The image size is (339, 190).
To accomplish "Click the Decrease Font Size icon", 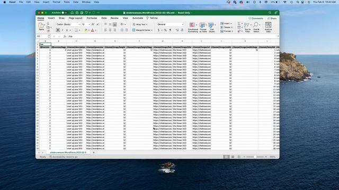I will tap(97, 24).
